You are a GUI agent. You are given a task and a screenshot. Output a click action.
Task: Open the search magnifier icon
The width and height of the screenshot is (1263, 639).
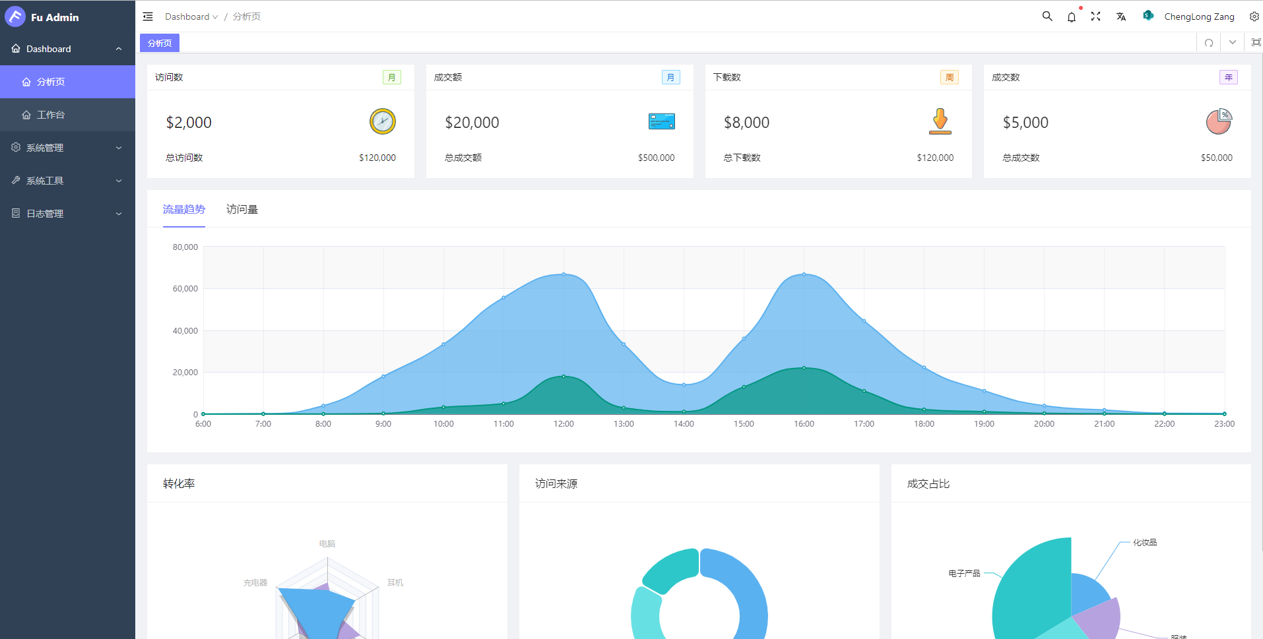(x=1047, y=16)
